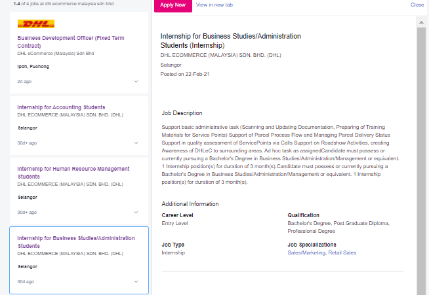Expand the Business Development Officer card chevron
The height and width of the screenshot is (295, 429).
136,82
